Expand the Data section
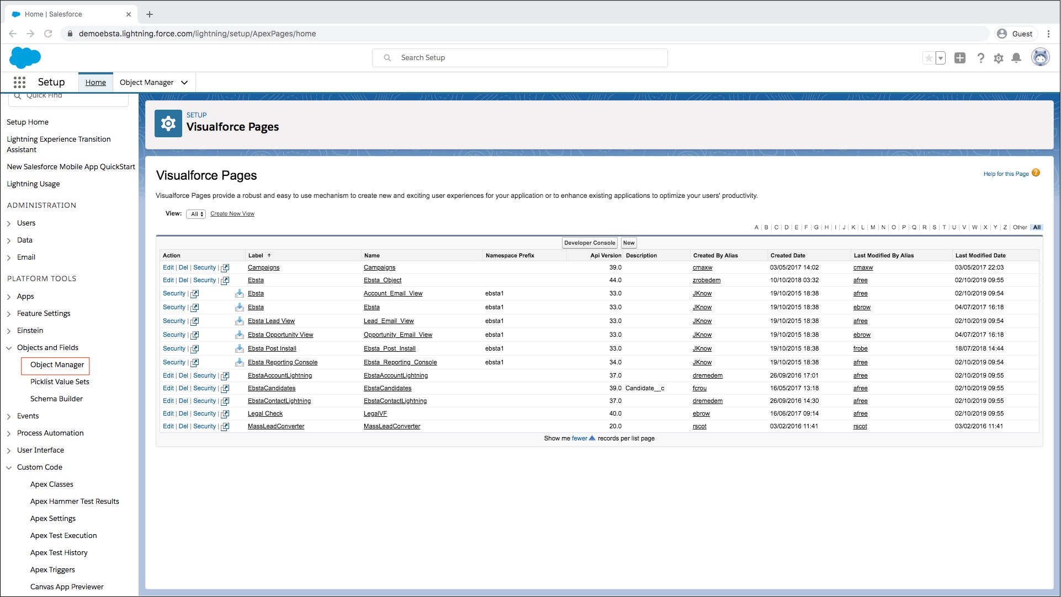The width and height of the screenshot is (1061, 597). click(x=9, y=240)
